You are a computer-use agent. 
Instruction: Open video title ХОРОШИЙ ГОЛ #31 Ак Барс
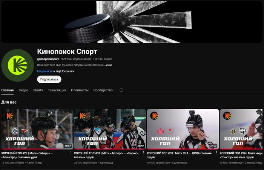(106, 155)
